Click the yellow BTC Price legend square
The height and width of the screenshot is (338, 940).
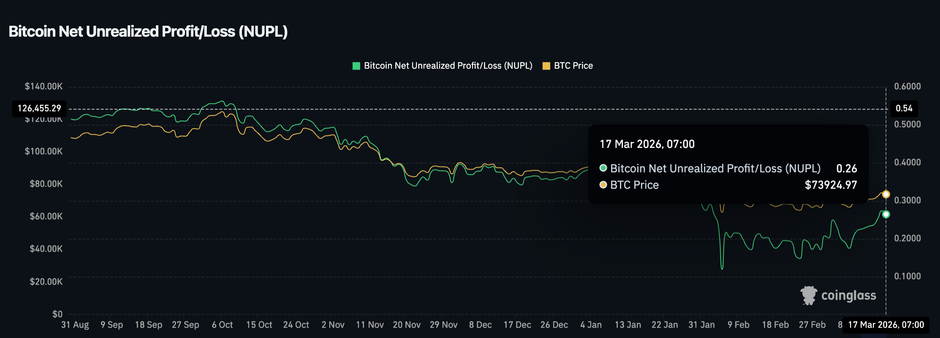[x=546, y=66]
